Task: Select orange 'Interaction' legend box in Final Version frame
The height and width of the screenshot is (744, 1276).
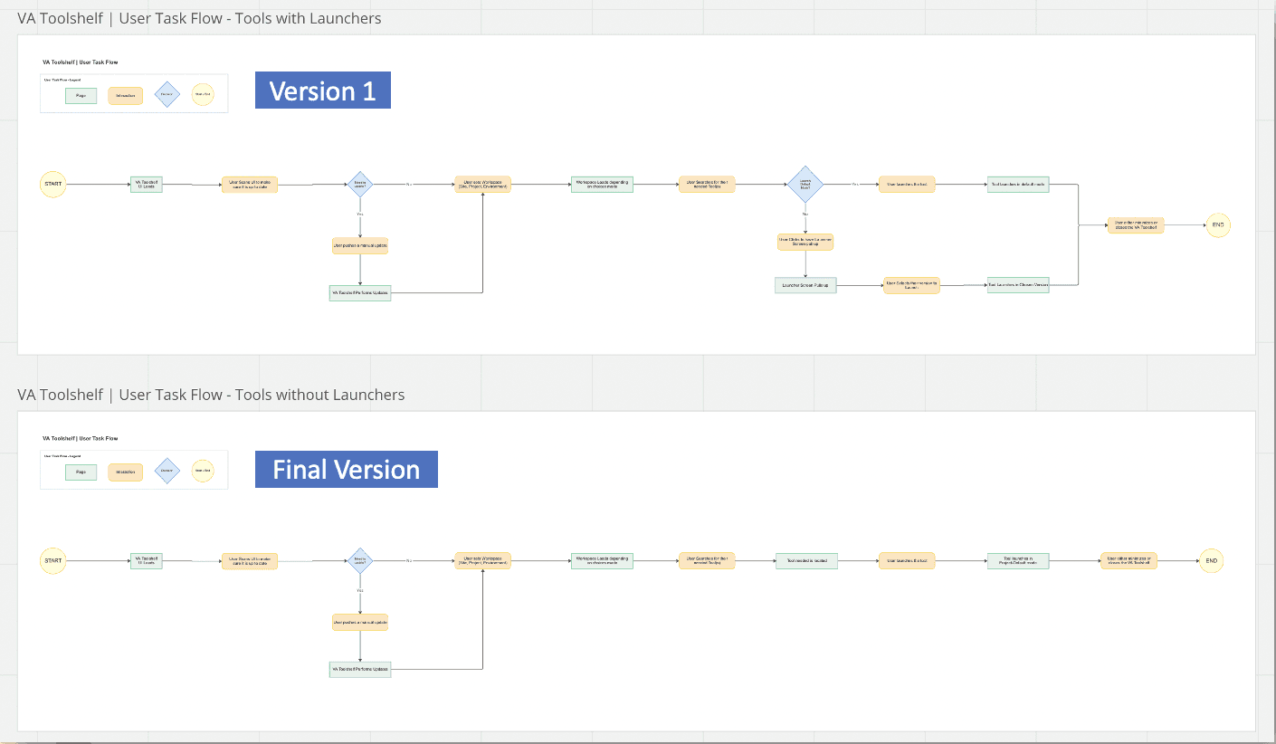Action: click(126, 472)
